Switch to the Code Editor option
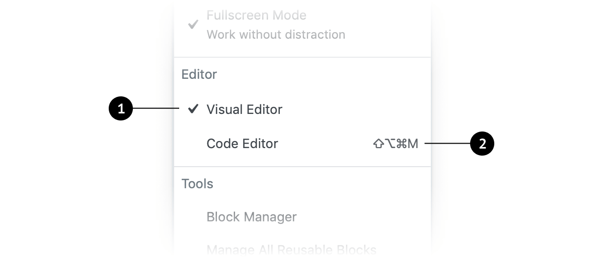604x257 pixels. point(303,144)
